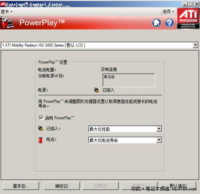The width and height of the screenshot is (200, 194).
Task: Click the PowerPlay battery laptop icon
Action: (7, 22)
